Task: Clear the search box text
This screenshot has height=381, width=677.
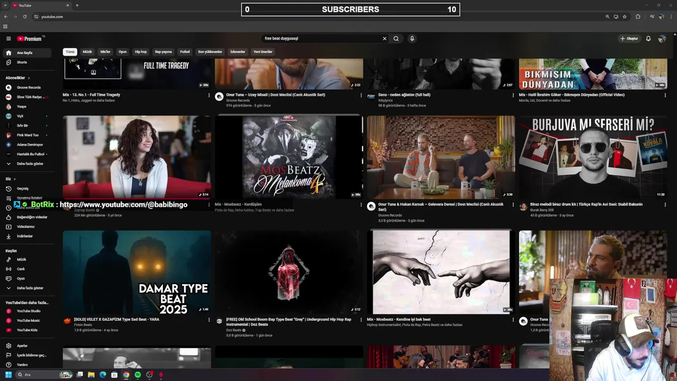Action: point(385,39)
